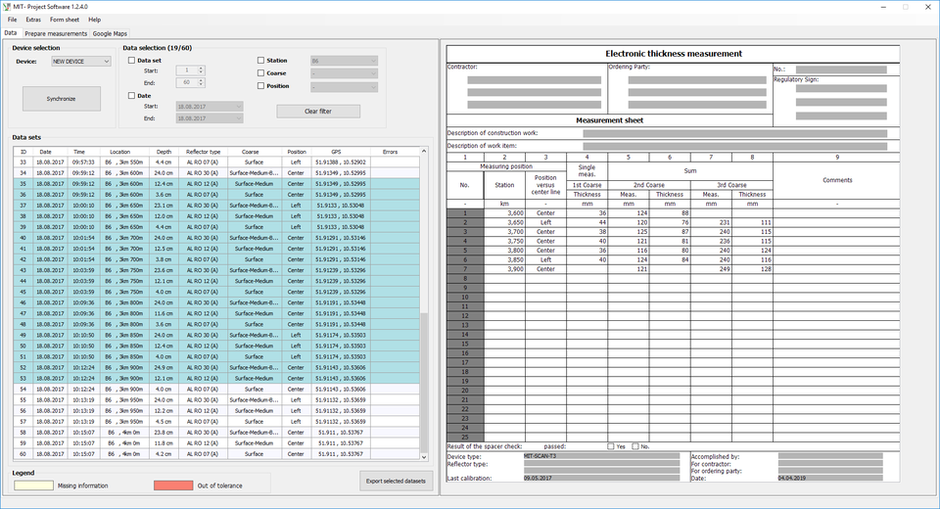Click the data set Start stepper field
Screen dimensions: 940x509
(191, 70)
